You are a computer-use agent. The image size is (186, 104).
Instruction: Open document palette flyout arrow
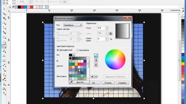click(x=10, y=7)
